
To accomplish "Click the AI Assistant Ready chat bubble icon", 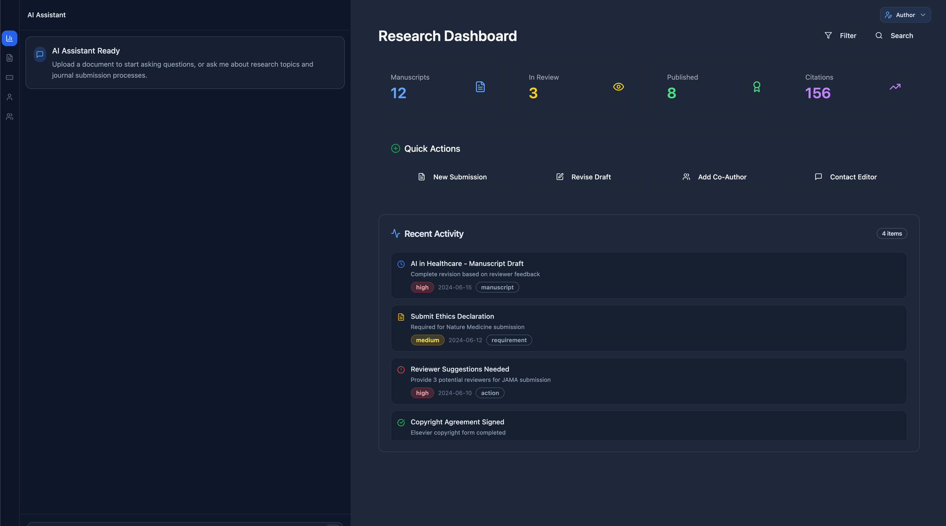I will click(40, 54).
